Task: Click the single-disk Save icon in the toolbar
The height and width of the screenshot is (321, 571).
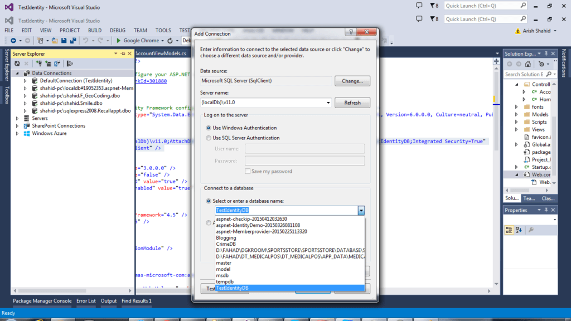Action: [64, 40]
